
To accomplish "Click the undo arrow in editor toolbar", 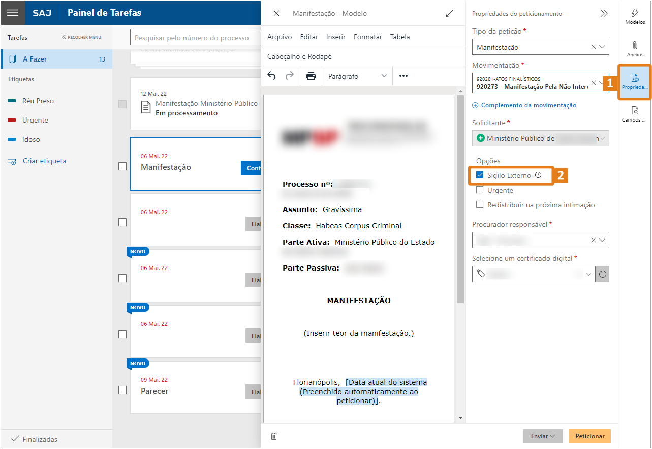I will 271,76.
